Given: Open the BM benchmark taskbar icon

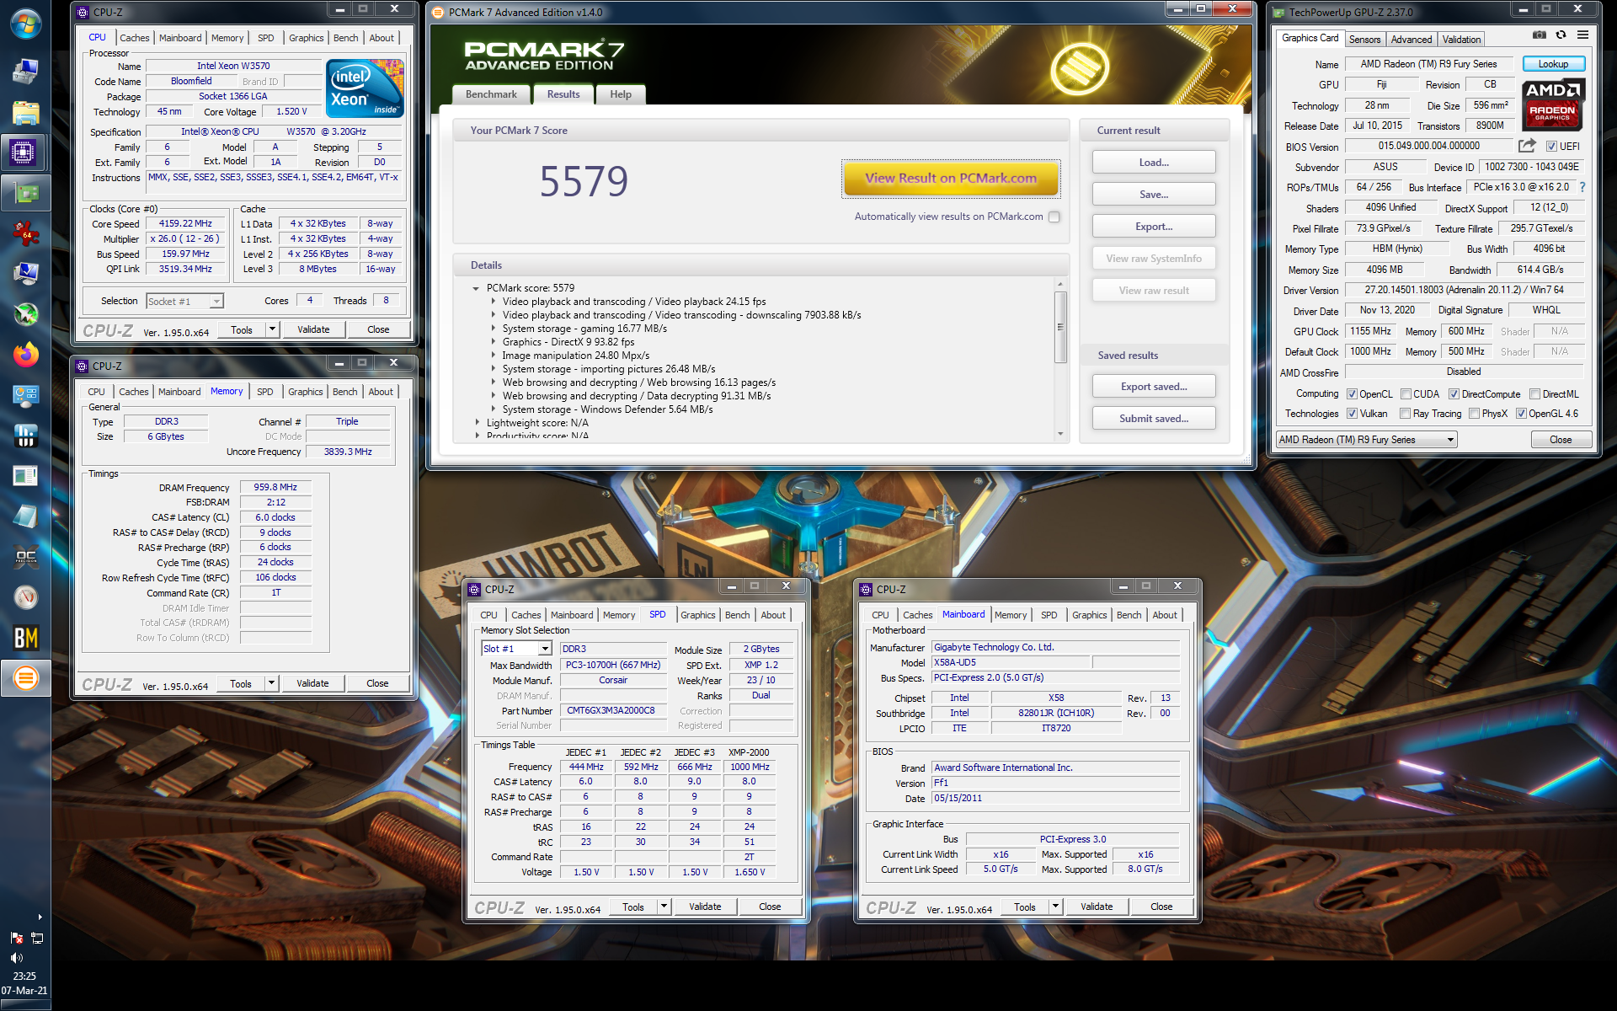Looking at the screenshot, I should [25, 638].
